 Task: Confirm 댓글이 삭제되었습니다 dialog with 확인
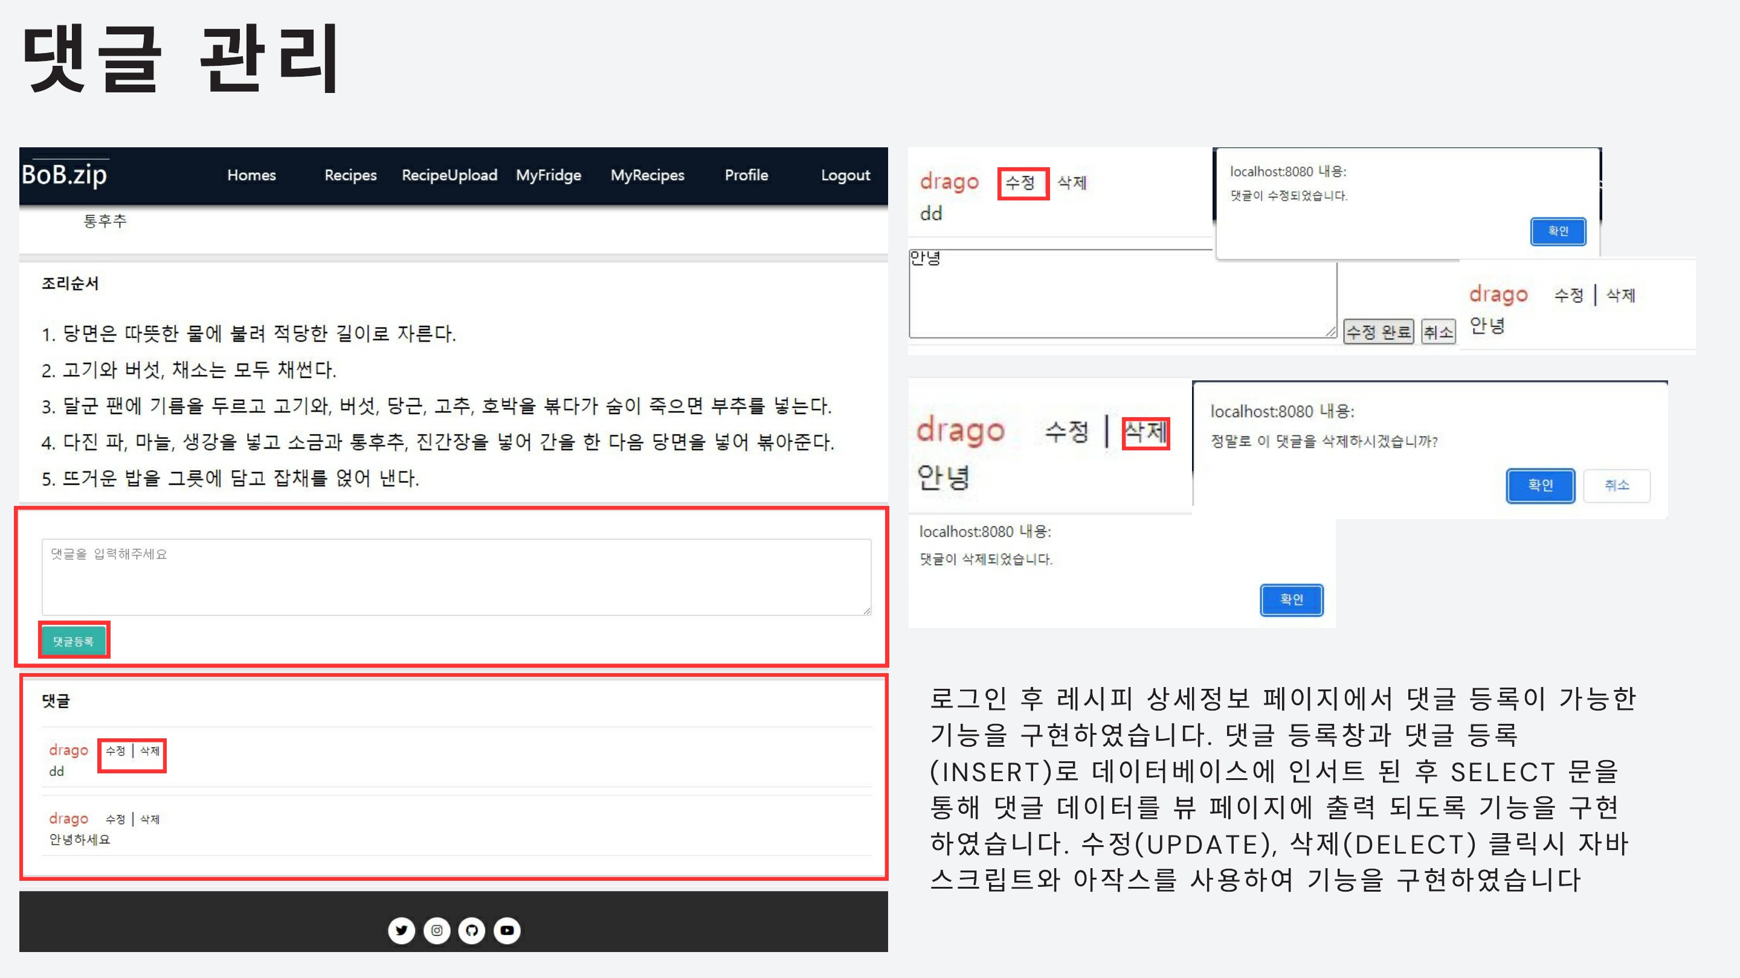[x=1291, y=599]
